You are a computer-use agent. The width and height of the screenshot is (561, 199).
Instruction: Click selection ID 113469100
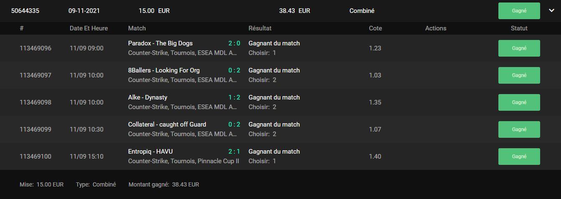tap(35, 157)
